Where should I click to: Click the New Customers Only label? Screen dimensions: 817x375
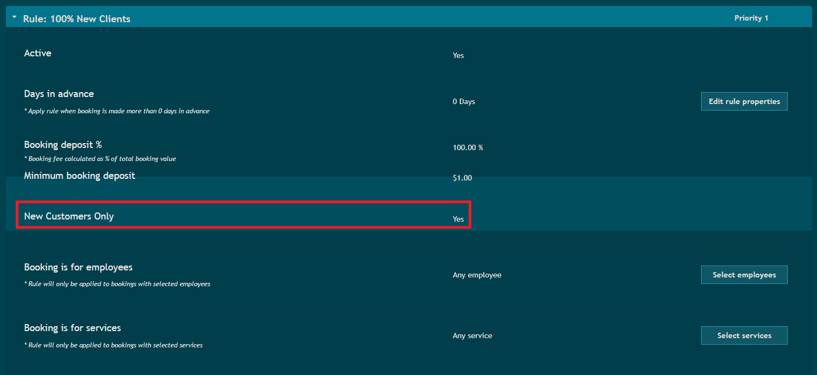[x=69, y=216]
